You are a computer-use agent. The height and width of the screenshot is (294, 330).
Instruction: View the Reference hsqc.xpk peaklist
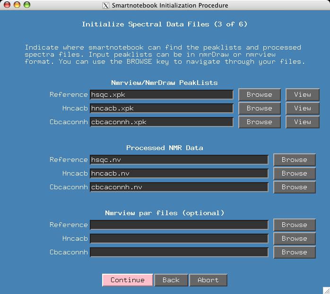point(302,94)
